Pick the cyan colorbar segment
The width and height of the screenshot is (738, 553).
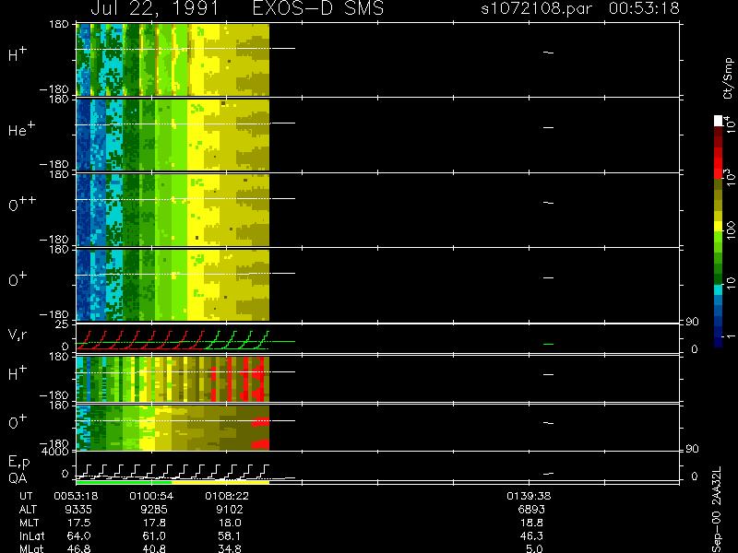pos(719,289)
